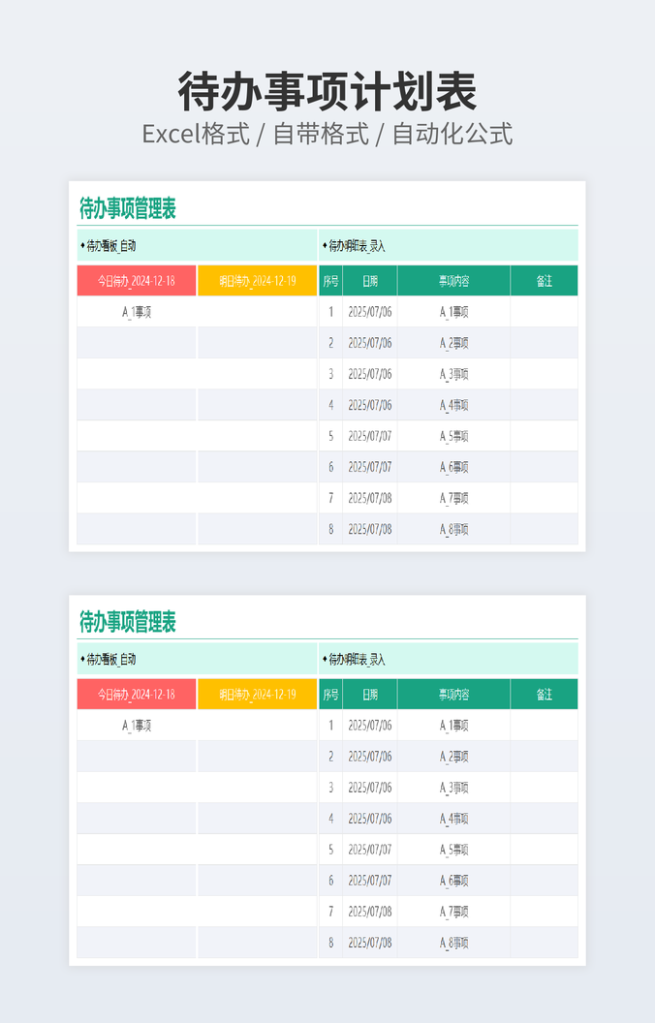Screen dimensions: 655x1023
Task: Select red 今日待办_2024-12-18 header in upper sheet
Action: click(137, 281)
